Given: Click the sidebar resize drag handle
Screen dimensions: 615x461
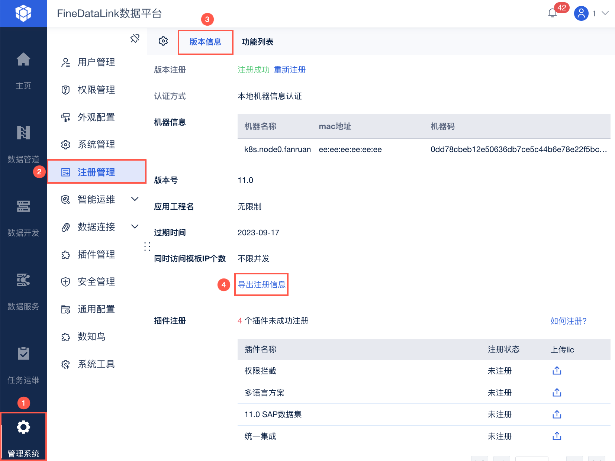Looking at the screenshot, I should tap(147, 246).
